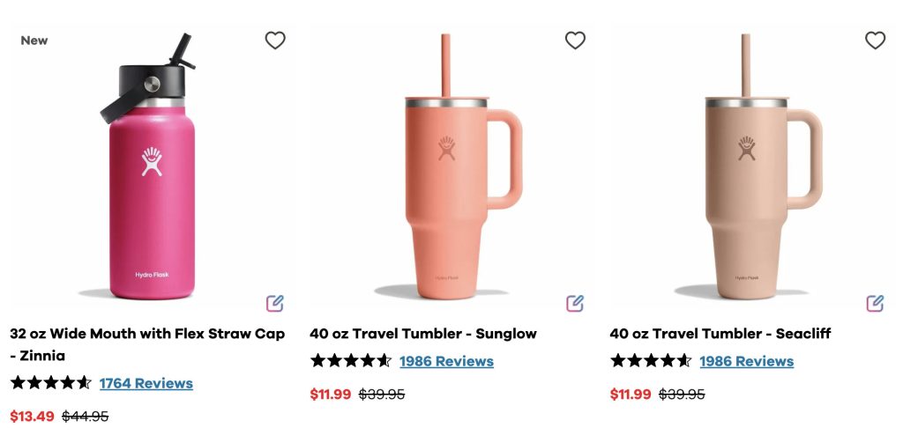
Task: Add Seacliff tumbler to wishlist
Action: pos(875,41)
